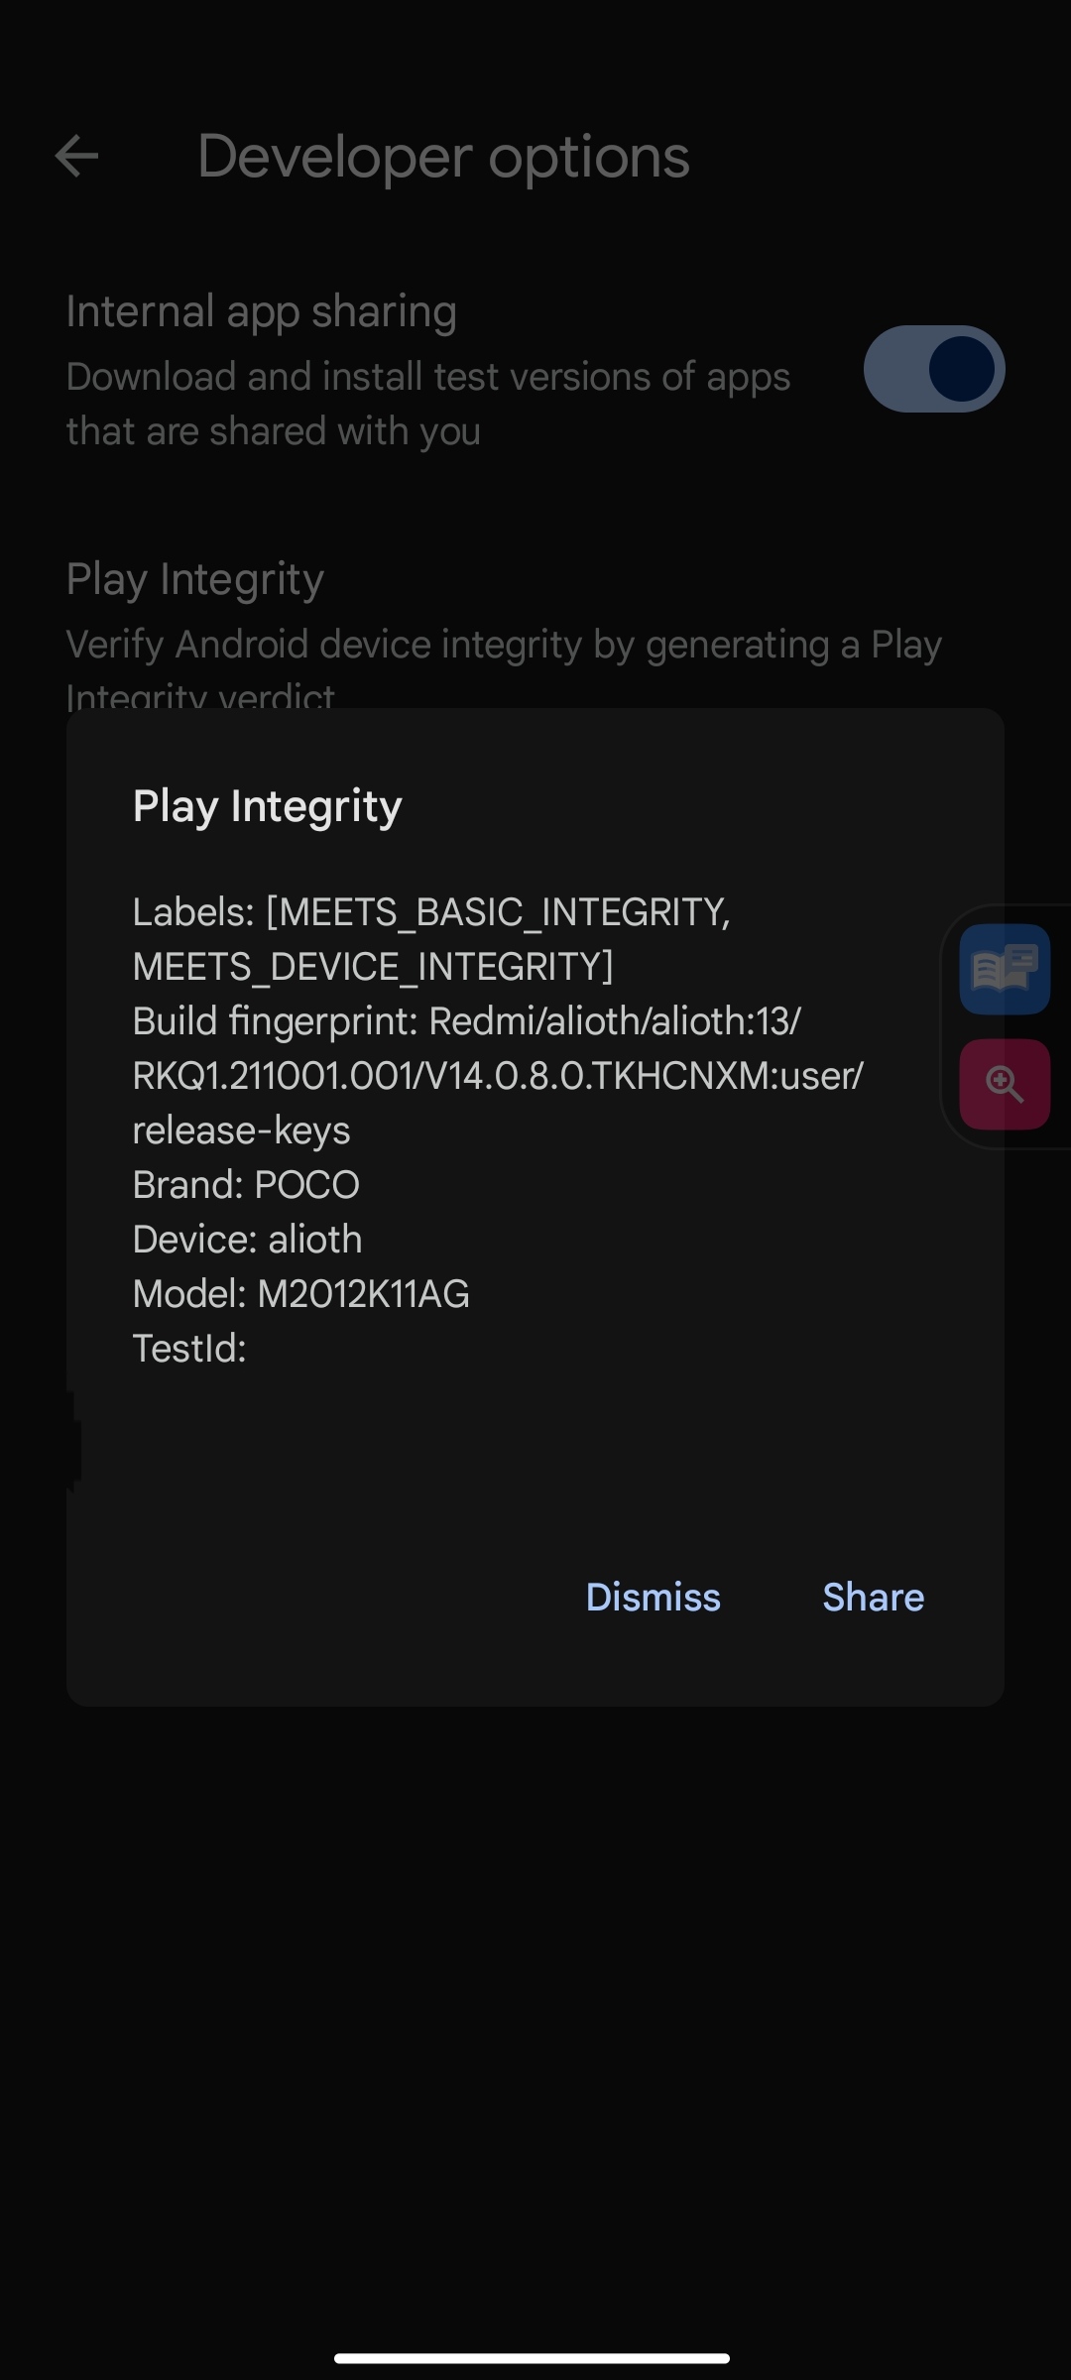Tap the MEETS_BASIC_INTEGRITY labels line
Image resolution: width=1071 pixels, height=2380 pixels.
click(431, 912)
